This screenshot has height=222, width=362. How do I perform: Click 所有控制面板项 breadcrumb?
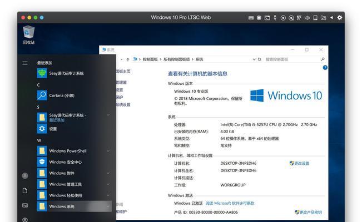click(176, 59)
